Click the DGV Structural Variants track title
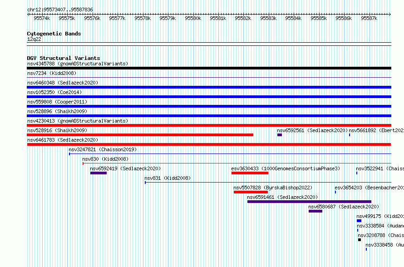The height and width of the screenshot is (267, 404). point(64,58)
